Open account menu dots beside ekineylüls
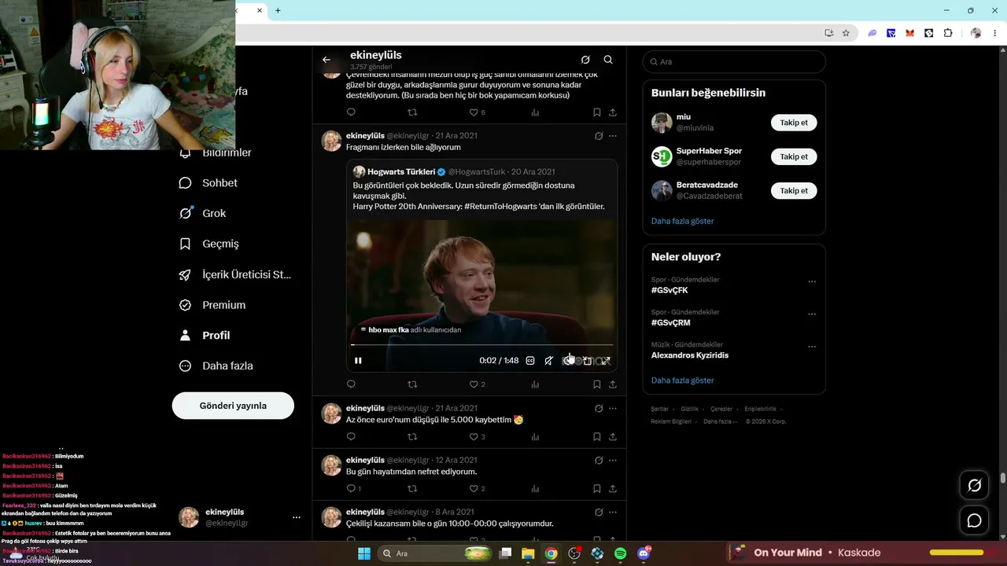 [x=297, y=517]
